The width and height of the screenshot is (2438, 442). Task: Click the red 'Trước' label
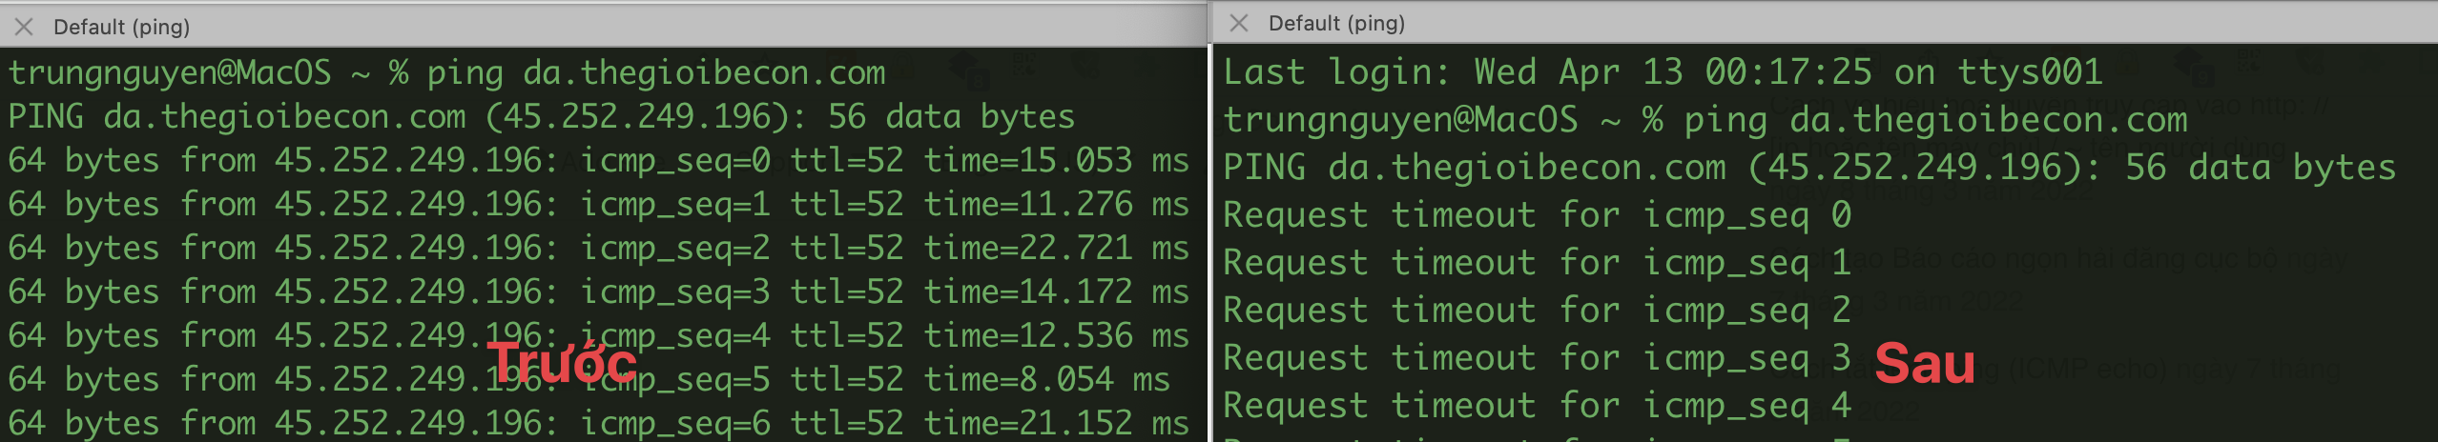coord(562,362)
